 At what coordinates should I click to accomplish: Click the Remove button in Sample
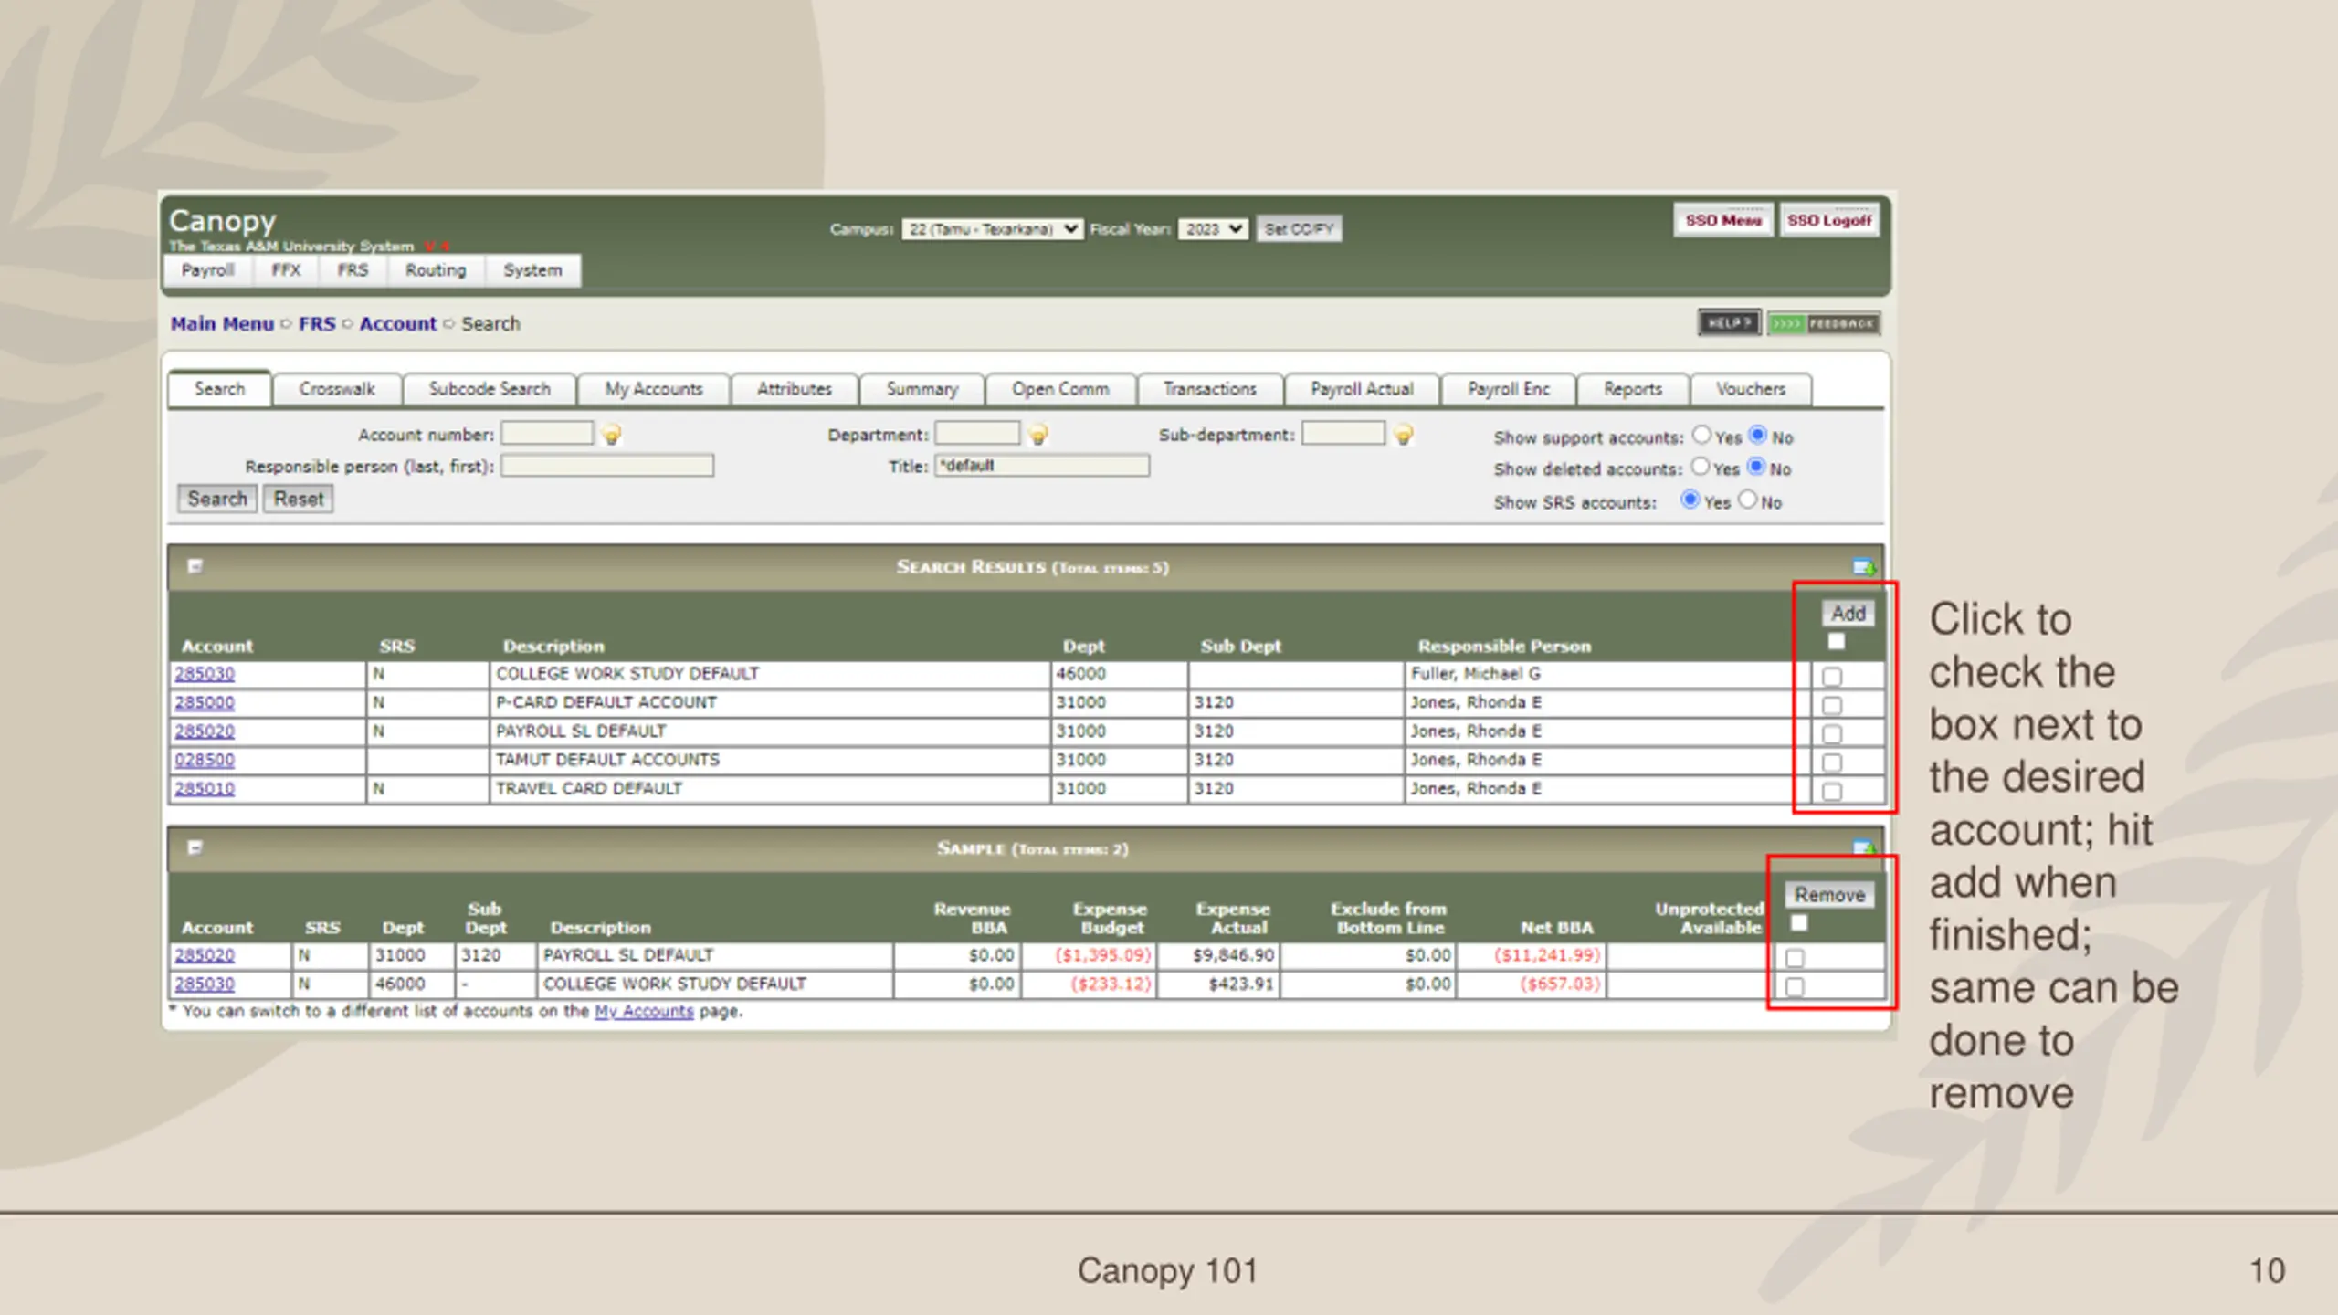[x=1829, y=895]
